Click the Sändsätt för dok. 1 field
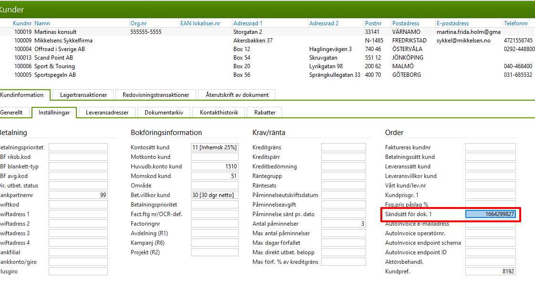 point(490,214)
